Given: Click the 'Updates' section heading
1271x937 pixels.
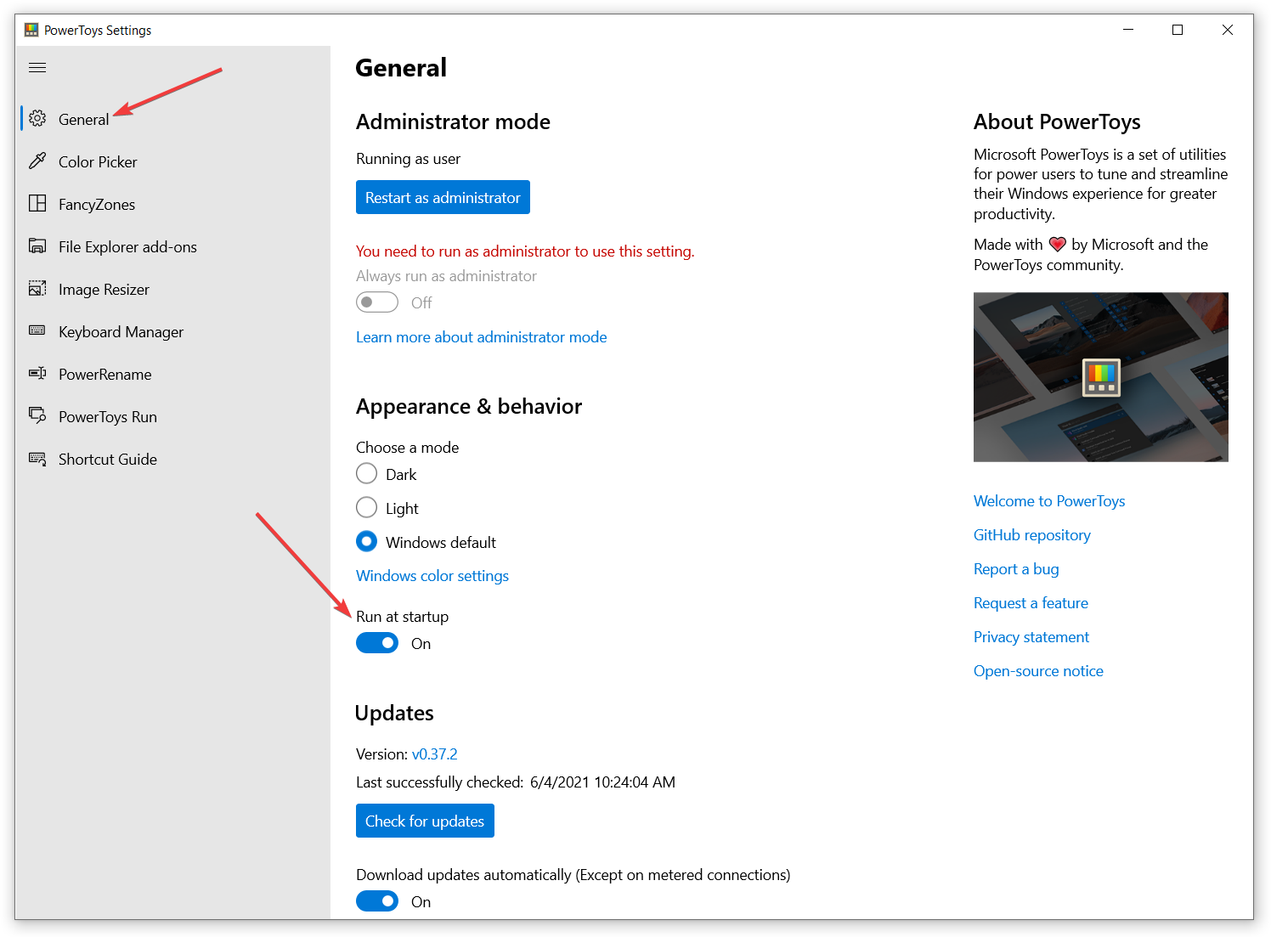Looking at the screenshot, I should point(394,714).
